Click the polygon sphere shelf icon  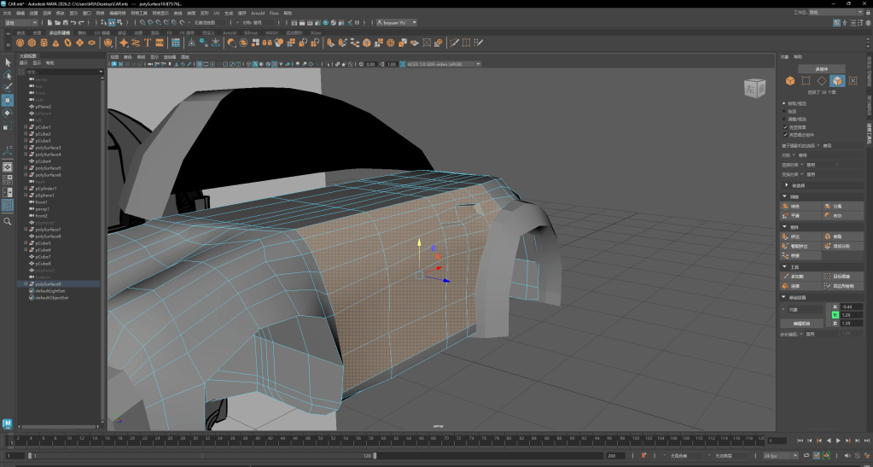coord(20,42)
